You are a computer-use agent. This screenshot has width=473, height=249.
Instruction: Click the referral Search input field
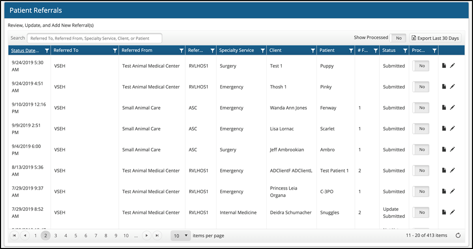pyautogui.click(x=95, y=38)
